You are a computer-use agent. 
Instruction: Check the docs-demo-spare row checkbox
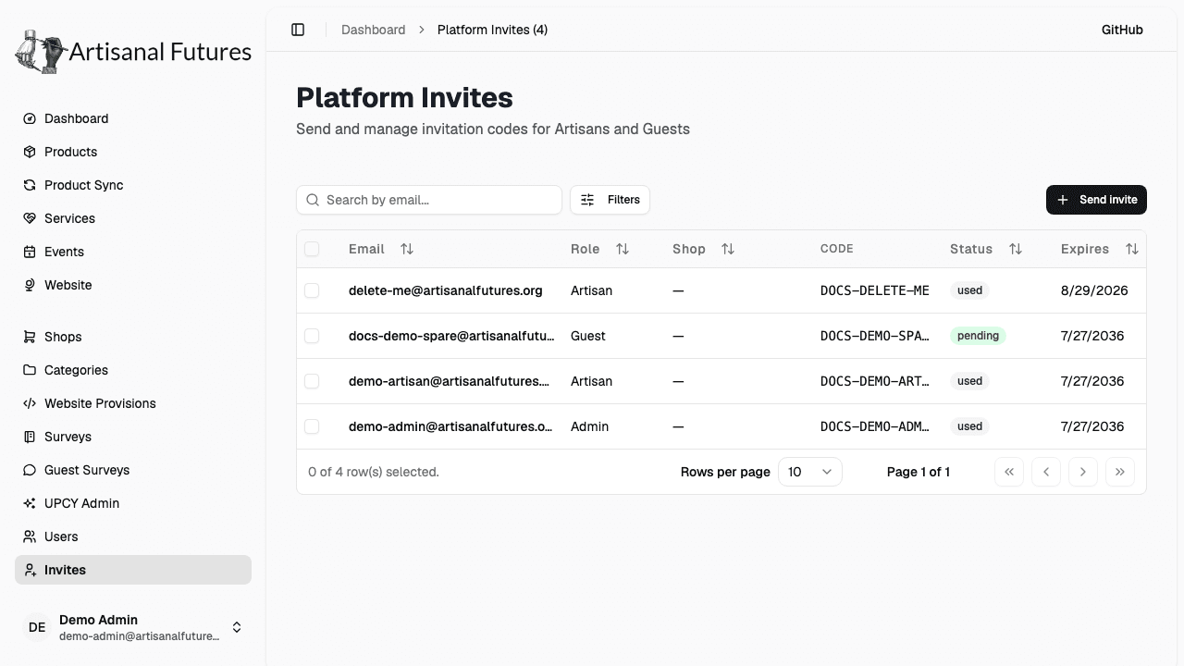[x=312, y=336]
